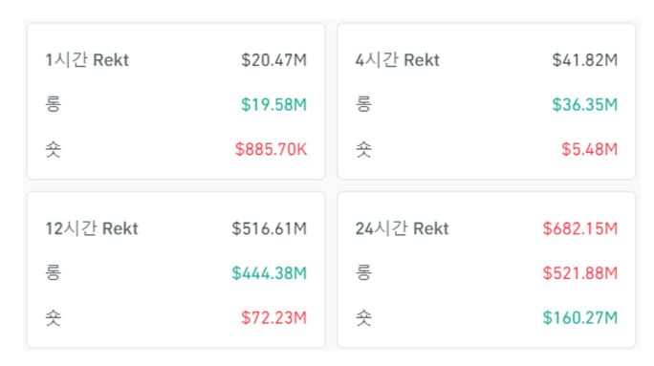
Task: Click the 1-hour long $19.58M amount
Action: click(x=274, y=104)
